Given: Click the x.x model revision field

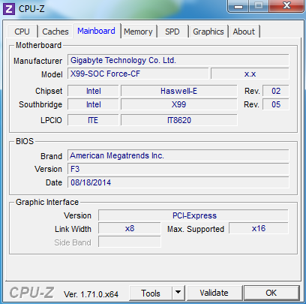Looking at the screenshot, I should tap(250, 74).
